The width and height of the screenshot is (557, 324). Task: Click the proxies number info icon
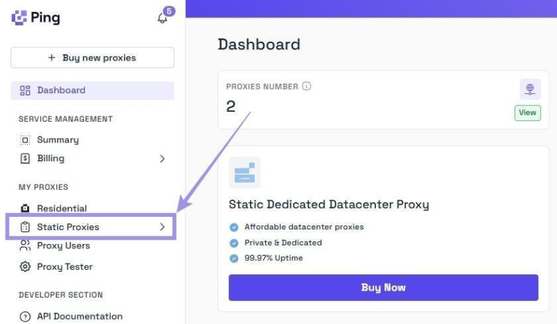point(307,87)
